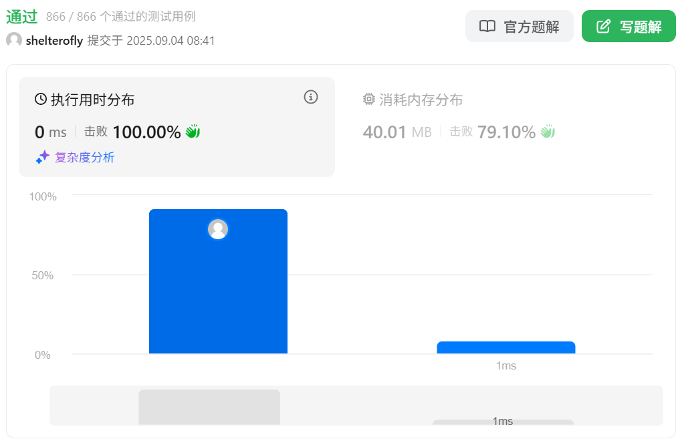Screen dimensions: 680x445
Task: Click the clapping hand icon beside 100.00%
Action: [193, 131]
